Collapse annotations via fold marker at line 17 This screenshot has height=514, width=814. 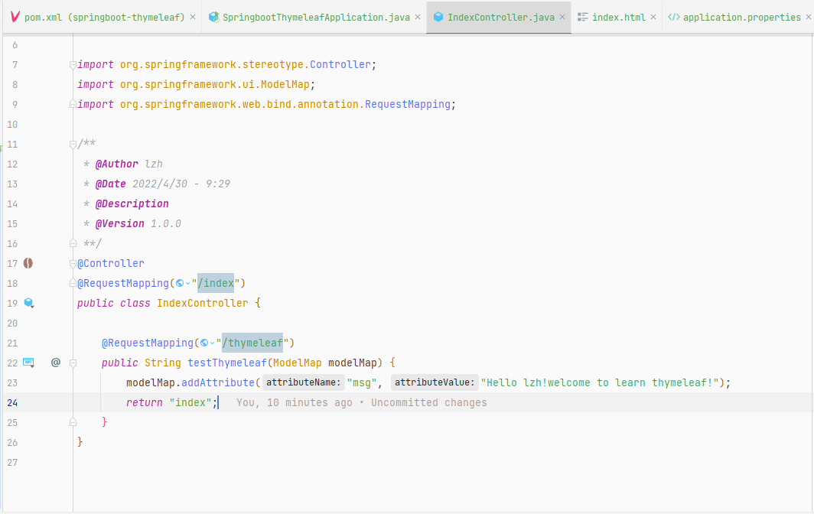coord(73,264)
